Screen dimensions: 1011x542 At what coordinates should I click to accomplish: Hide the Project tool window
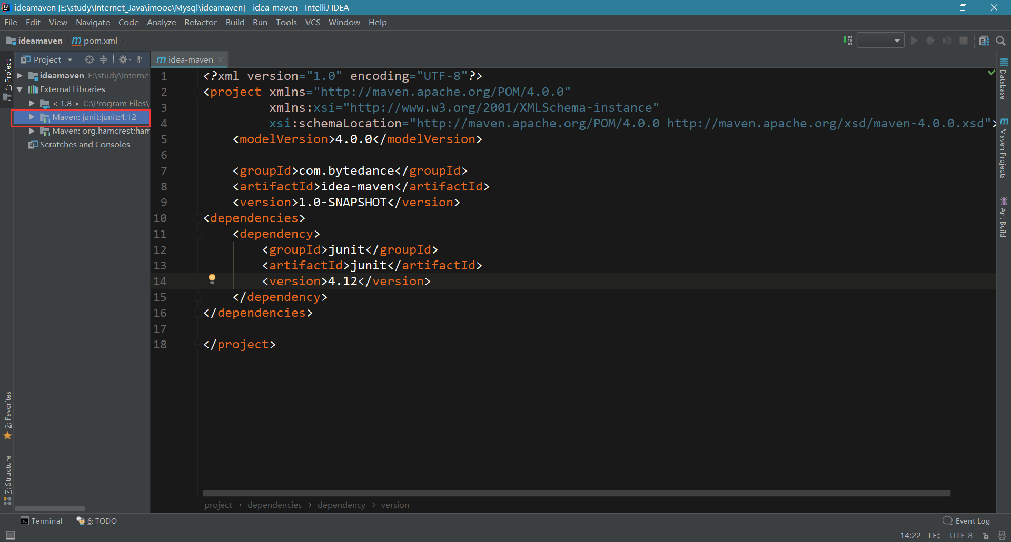[141, 59]
